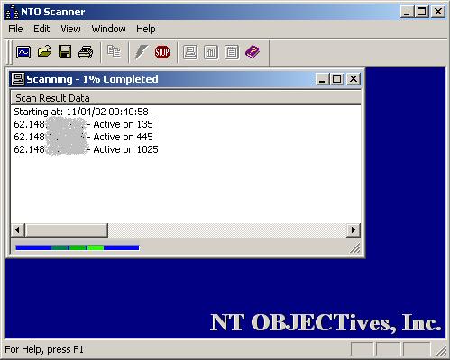Open the View menu
This screenshot has height=360, width=450.
[x=70, y=29]
